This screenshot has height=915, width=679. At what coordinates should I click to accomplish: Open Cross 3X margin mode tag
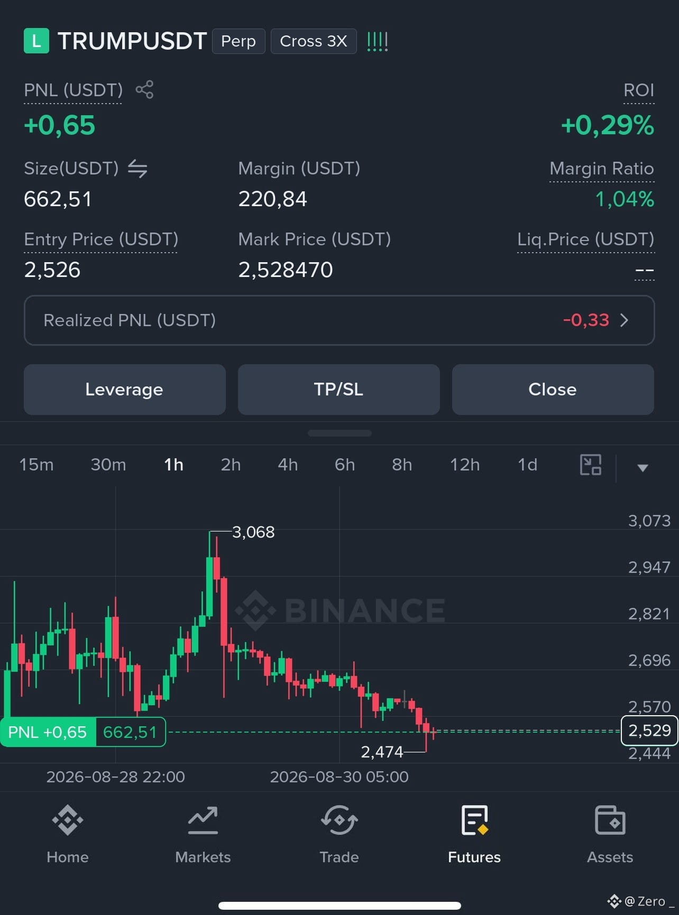point(314,41)
